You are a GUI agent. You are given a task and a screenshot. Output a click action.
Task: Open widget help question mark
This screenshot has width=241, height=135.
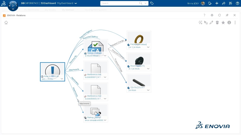point(204,15)
